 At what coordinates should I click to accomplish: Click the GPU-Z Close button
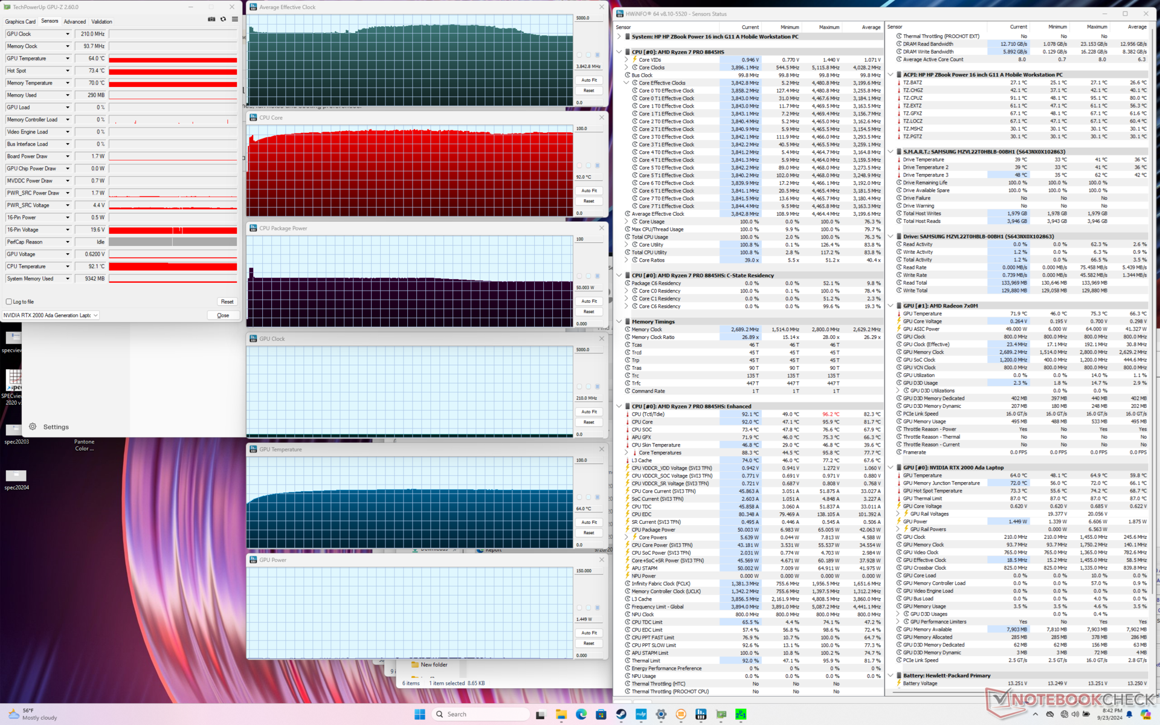point(223,315)
